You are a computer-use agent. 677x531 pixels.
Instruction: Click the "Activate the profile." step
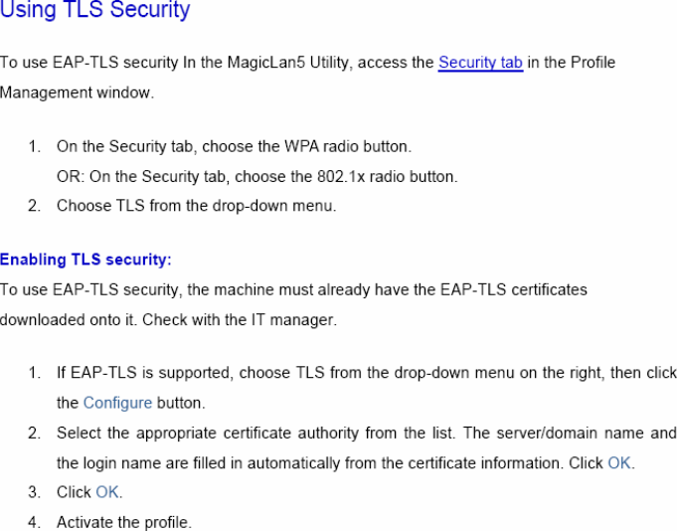click(123, 522)
